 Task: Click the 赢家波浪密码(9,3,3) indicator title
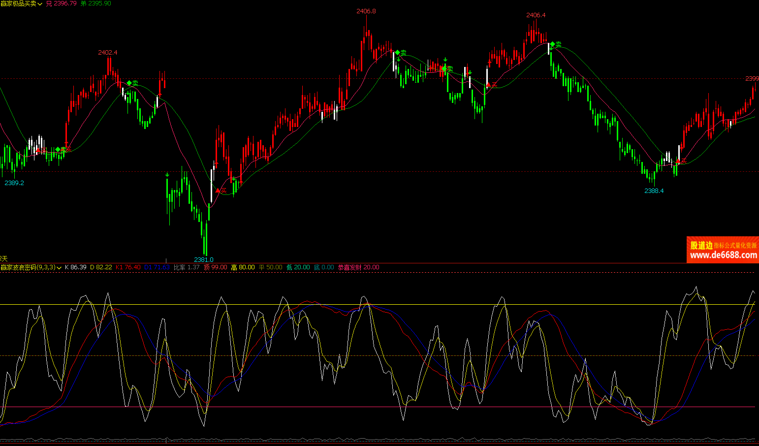point(28,267)
